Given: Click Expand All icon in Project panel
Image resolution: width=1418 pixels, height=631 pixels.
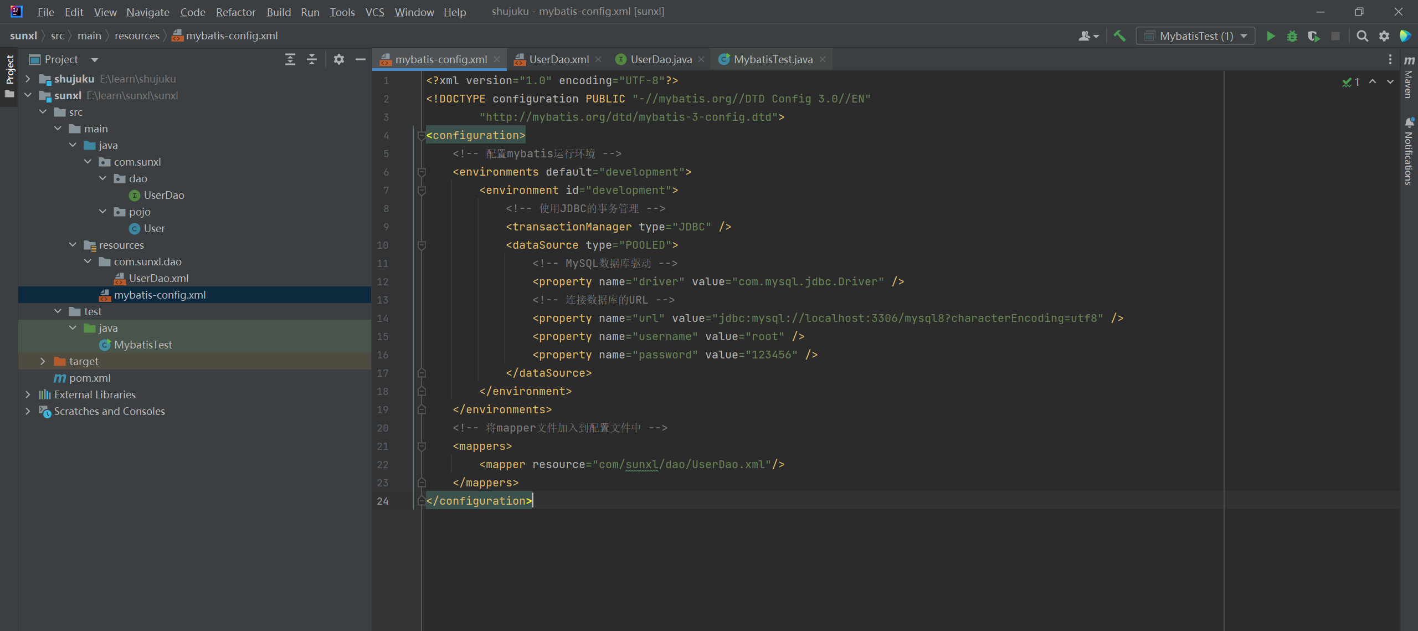Looking at the screenshot, I should coord(290,59).
